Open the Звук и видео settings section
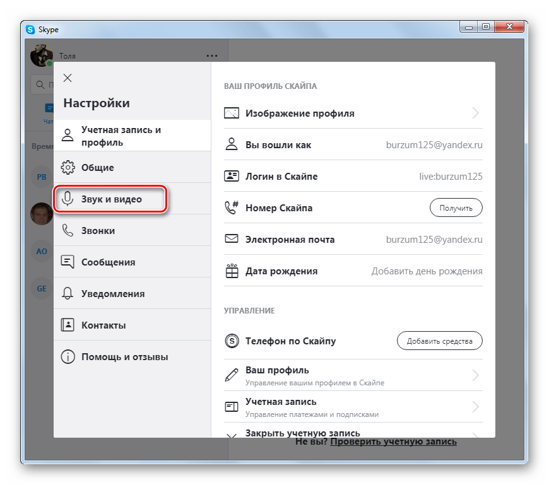This screenshot has width=549, height=485. (x=111, y=199)
